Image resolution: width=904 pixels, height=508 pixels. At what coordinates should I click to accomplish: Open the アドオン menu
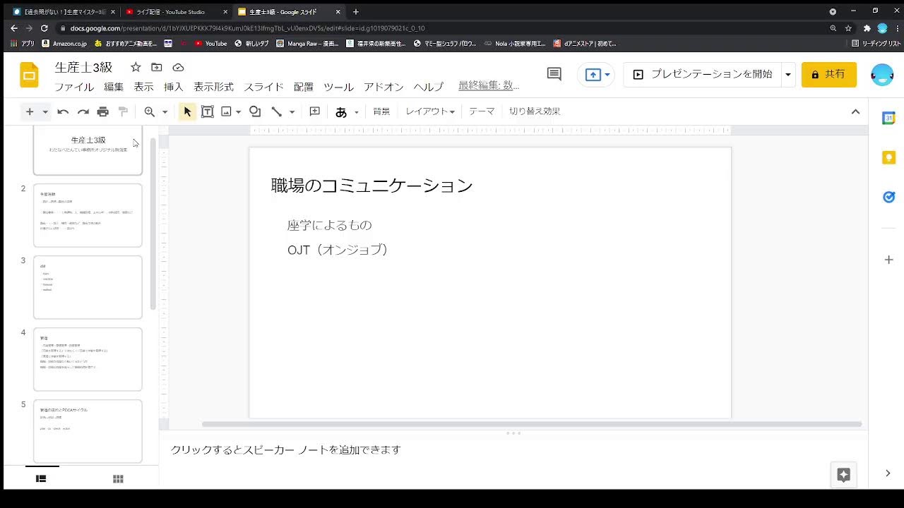[383, 87]
